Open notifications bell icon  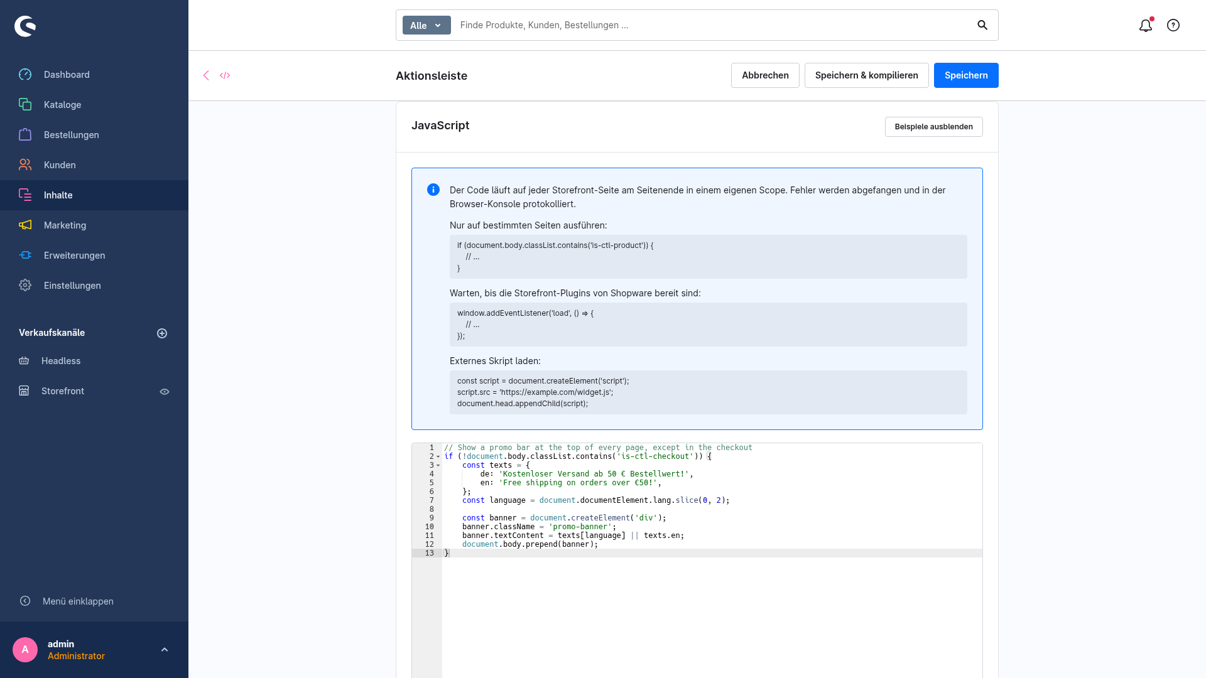(1146, 25)
